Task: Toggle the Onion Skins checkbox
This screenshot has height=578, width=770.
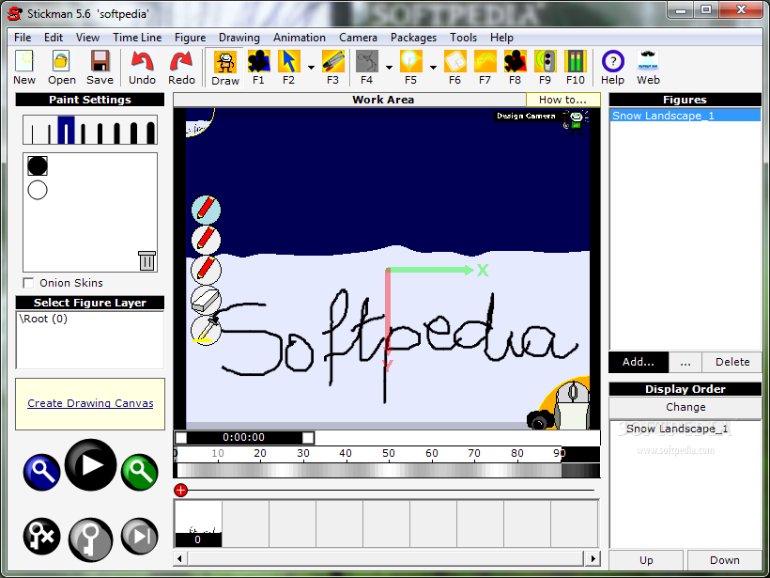Action: (28, 283)
